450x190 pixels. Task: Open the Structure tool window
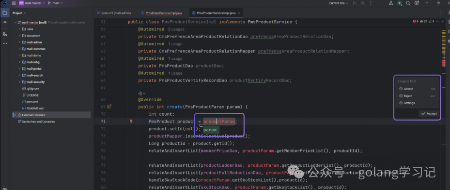point(5,34)
